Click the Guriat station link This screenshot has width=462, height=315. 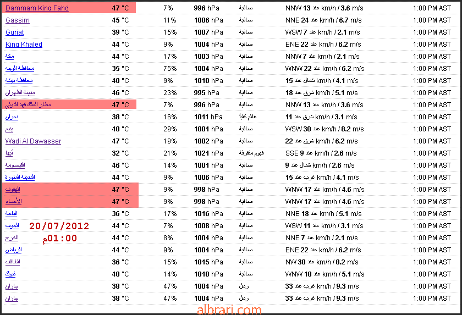click(14, 32)
